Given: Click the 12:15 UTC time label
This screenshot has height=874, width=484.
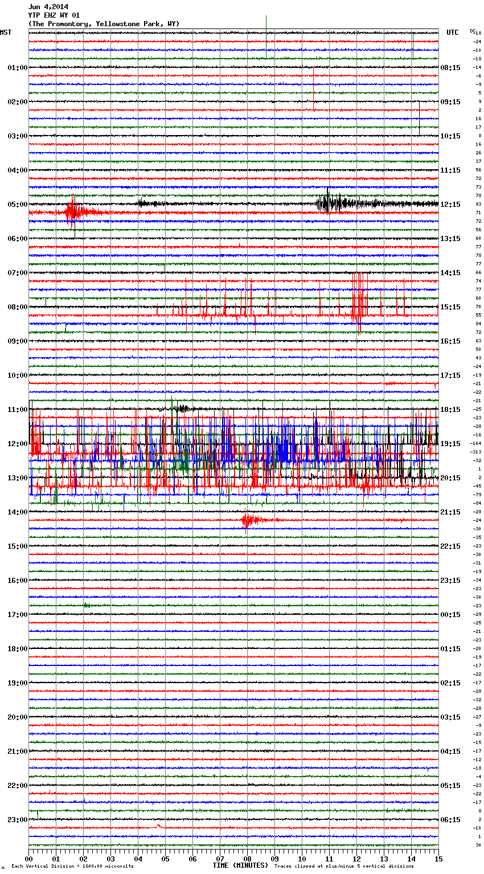Looking at the screenshot, I should click(x=450, y=205).
